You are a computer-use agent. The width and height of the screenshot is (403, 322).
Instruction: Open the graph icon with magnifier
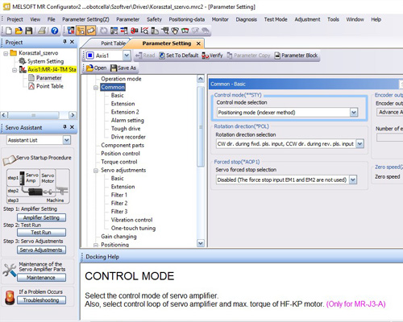pos(144,31)
